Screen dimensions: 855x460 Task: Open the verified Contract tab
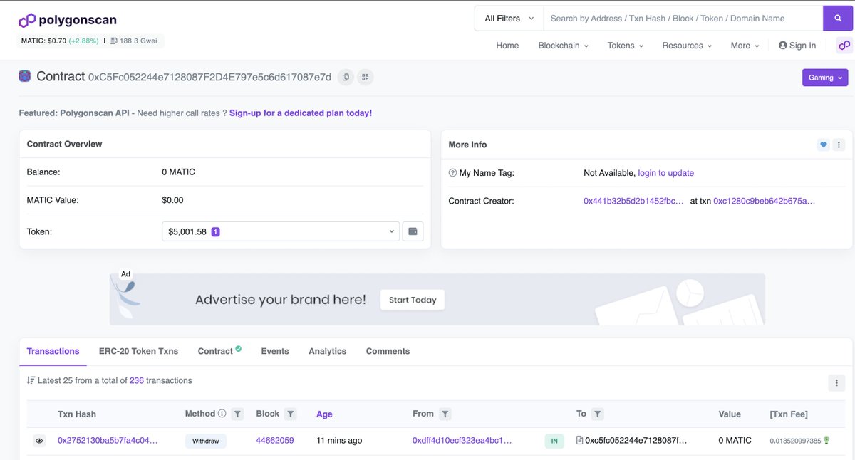[219, 351]
